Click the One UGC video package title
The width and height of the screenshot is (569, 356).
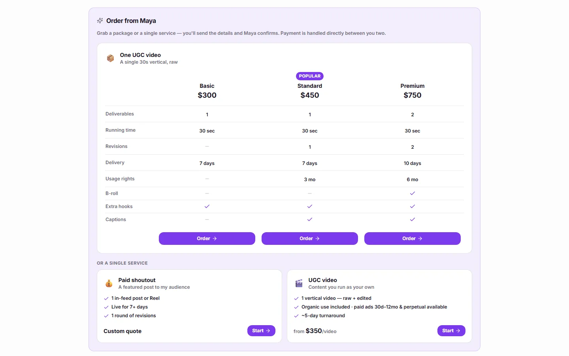[x=140, y=55]
